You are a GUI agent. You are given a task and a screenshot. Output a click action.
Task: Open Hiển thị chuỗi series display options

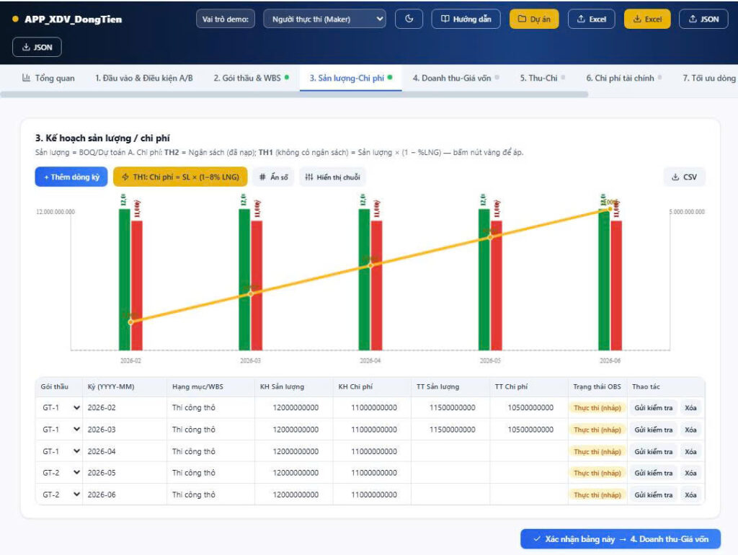[x=332, y=177]
